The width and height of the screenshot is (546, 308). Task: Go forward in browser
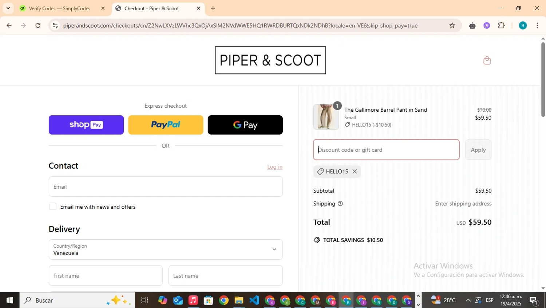tap(24, 25)
